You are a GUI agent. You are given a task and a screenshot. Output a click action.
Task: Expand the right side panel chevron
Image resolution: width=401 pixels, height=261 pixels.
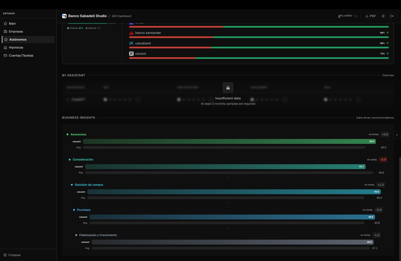coord(397,135)
